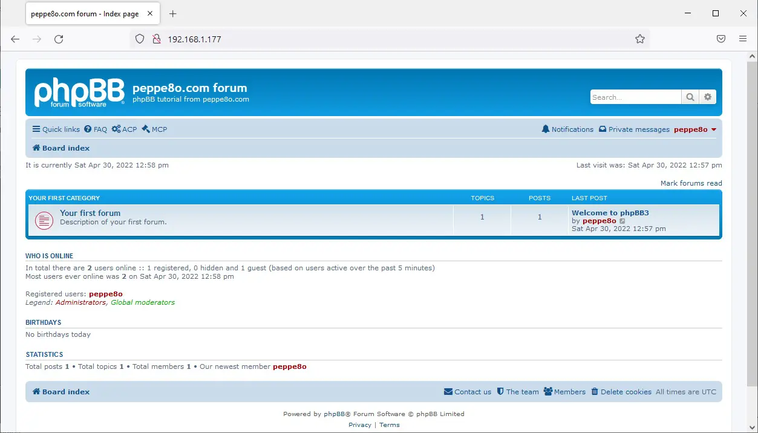Open a new tab with plus button

173,14
